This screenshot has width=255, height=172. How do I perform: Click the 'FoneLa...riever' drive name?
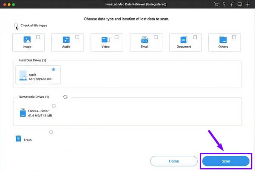[x=38, y=111]
